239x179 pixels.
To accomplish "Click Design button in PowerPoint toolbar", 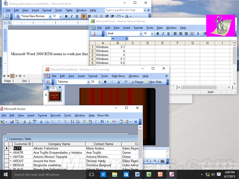I will [137, 82].
